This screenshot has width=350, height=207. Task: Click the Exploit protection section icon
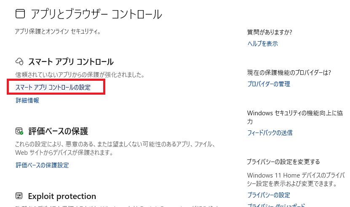click(x=19, y=196)
